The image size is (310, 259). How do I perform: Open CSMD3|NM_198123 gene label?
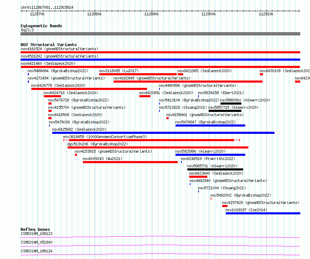pos(37,234)
